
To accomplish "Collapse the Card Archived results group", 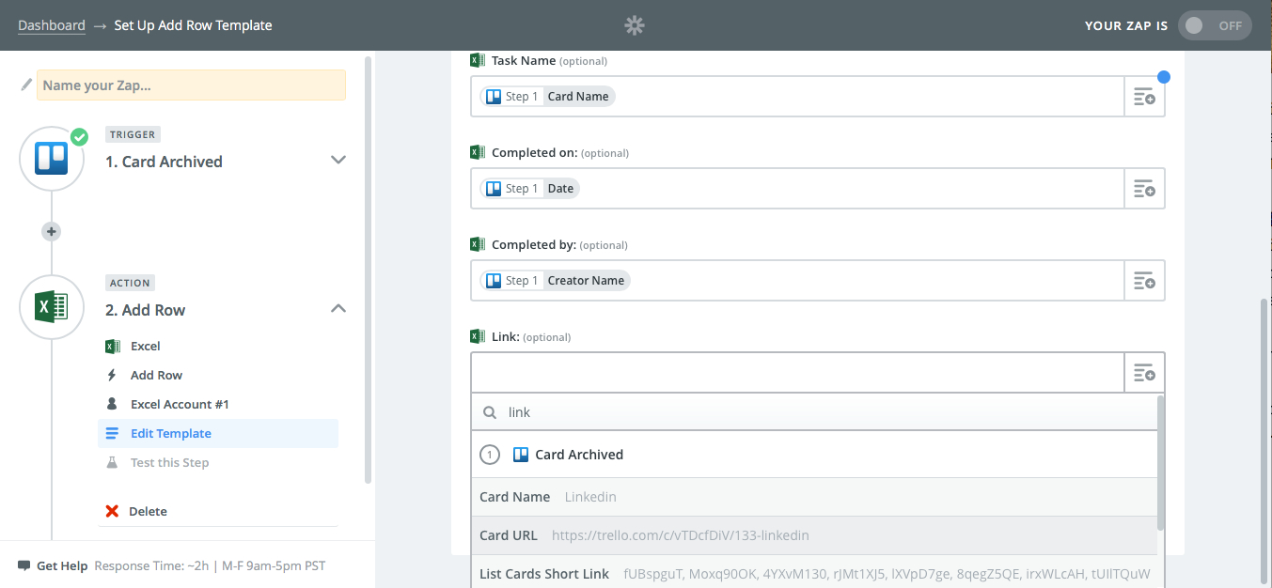I will tap(489, 455).
